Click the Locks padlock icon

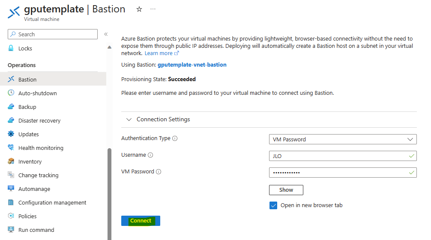pos(11,48)
